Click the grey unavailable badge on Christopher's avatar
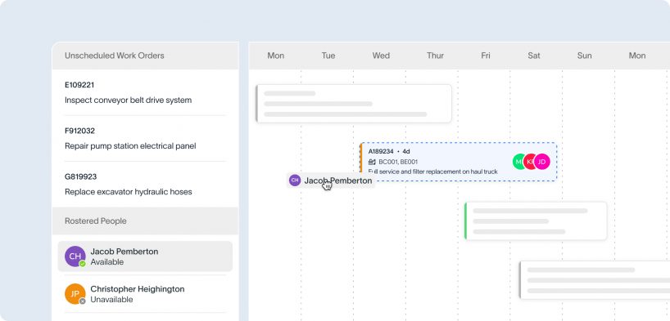The image size is (670, 321). (83, 301)
